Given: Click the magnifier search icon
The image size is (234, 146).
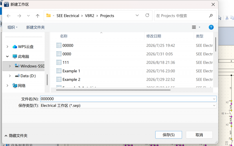Looking at the screenshot, I should [211, 16].
